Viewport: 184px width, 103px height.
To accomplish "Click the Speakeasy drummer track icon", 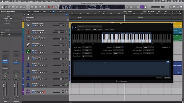I will tap(28, 25).
